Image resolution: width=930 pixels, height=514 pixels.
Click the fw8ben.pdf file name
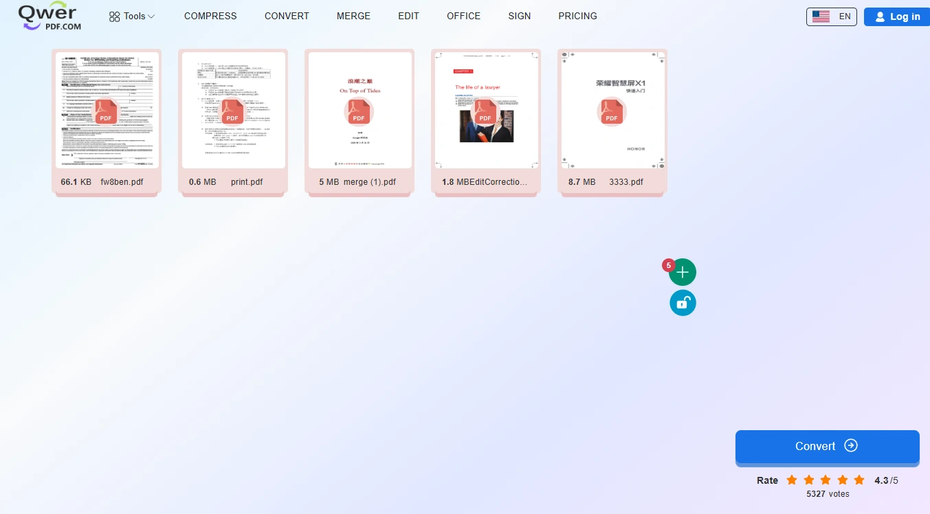click(x=122, y=182)
